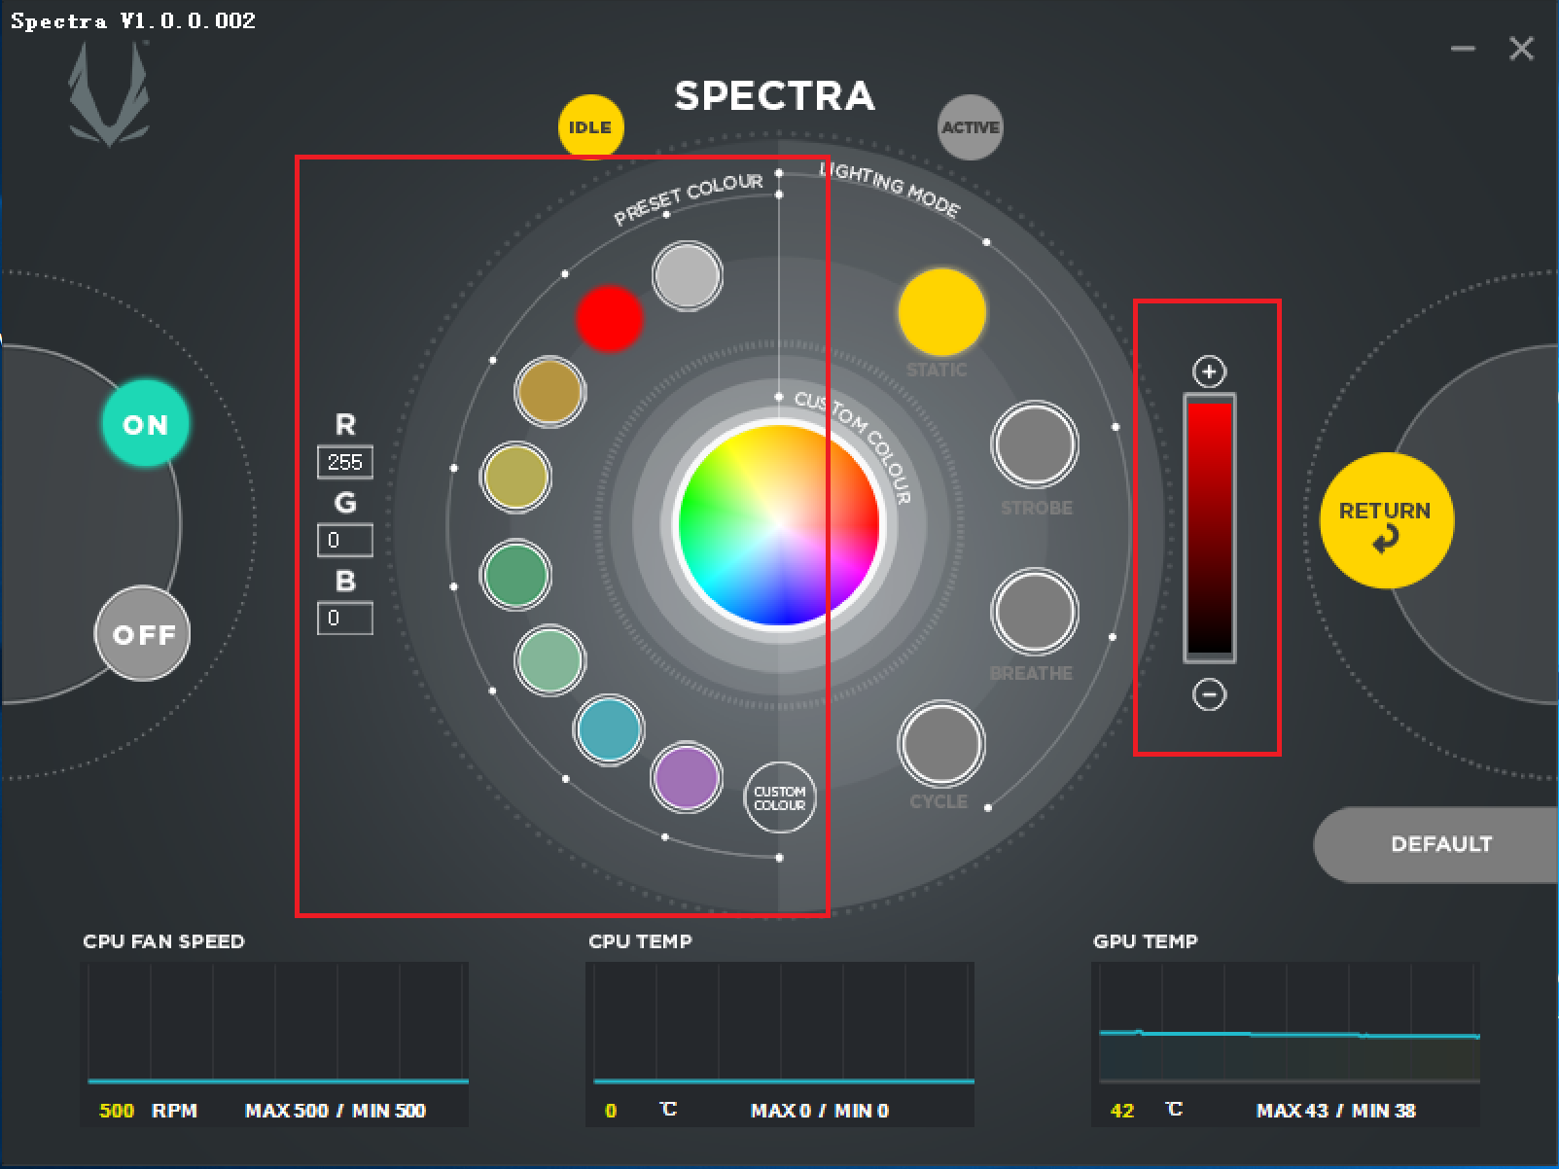The width and height of the screenshot is (1559, 1169).
Task: Choose the light green preset colour
Action: 549,660
